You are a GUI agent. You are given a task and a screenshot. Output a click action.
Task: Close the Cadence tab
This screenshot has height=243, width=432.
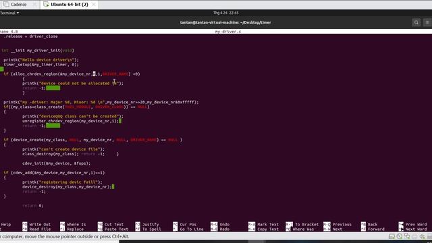(34, 5)
